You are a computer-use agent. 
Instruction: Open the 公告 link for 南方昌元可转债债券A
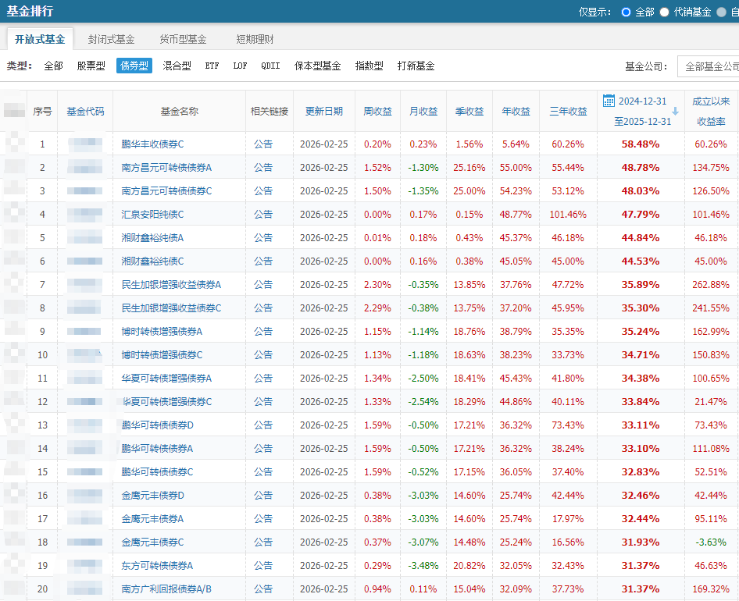pos(264,167)
